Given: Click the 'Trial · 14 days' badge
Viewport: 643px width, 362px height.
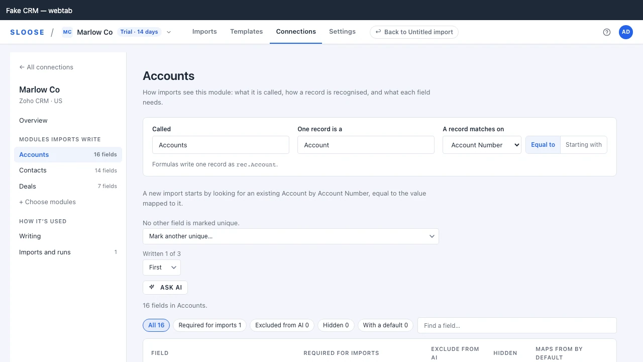Looking at the screenshot, I should coord(139,32).
